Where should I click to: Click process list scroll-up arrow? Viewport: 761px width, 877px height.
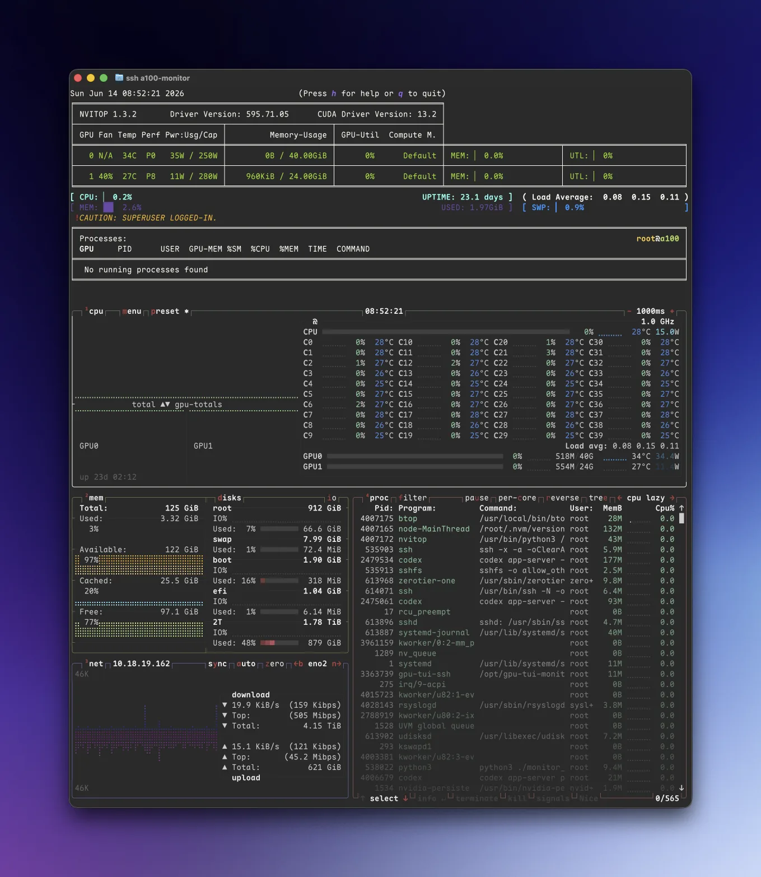pyautogui.click(x=681, y=508)
